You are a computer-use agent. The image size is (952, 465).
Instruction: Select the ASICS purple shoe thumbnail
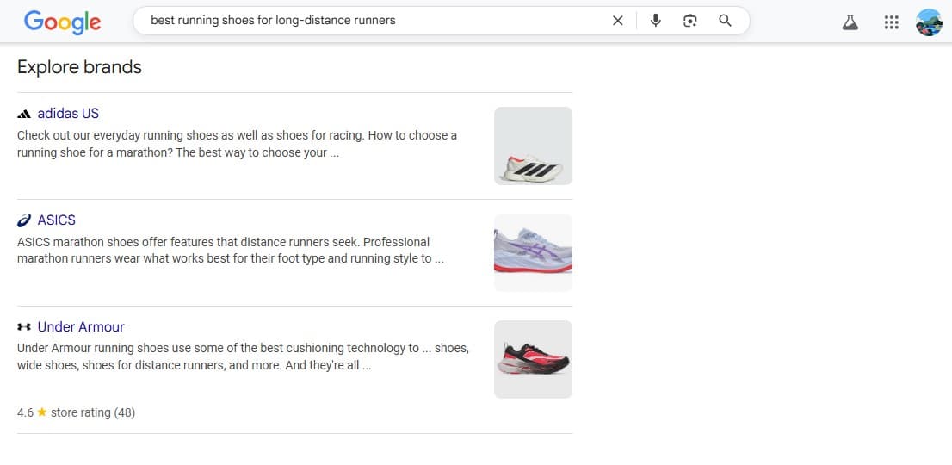click(x=533, y=252)
